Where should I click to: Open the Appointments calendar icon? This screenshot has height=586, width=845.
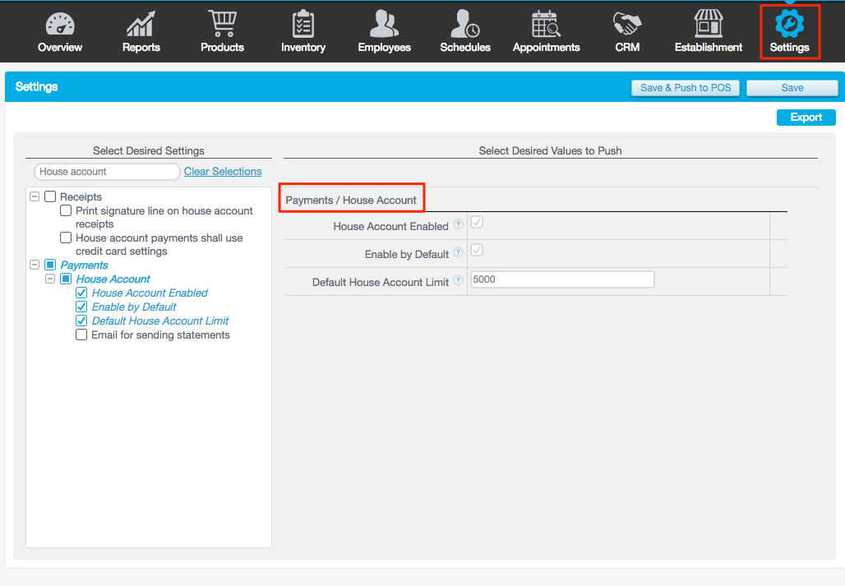tap(546, 25)
